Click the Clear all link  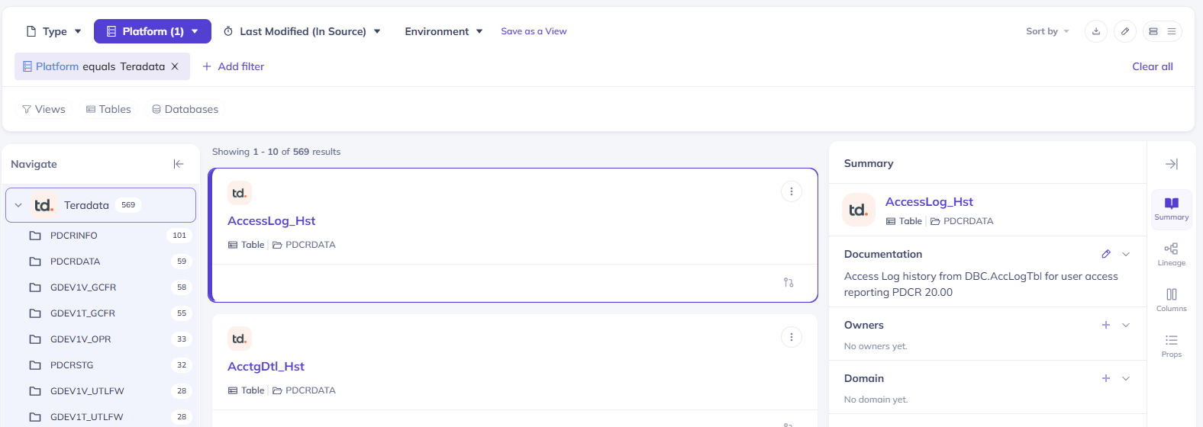click(x=1153, y=66)
